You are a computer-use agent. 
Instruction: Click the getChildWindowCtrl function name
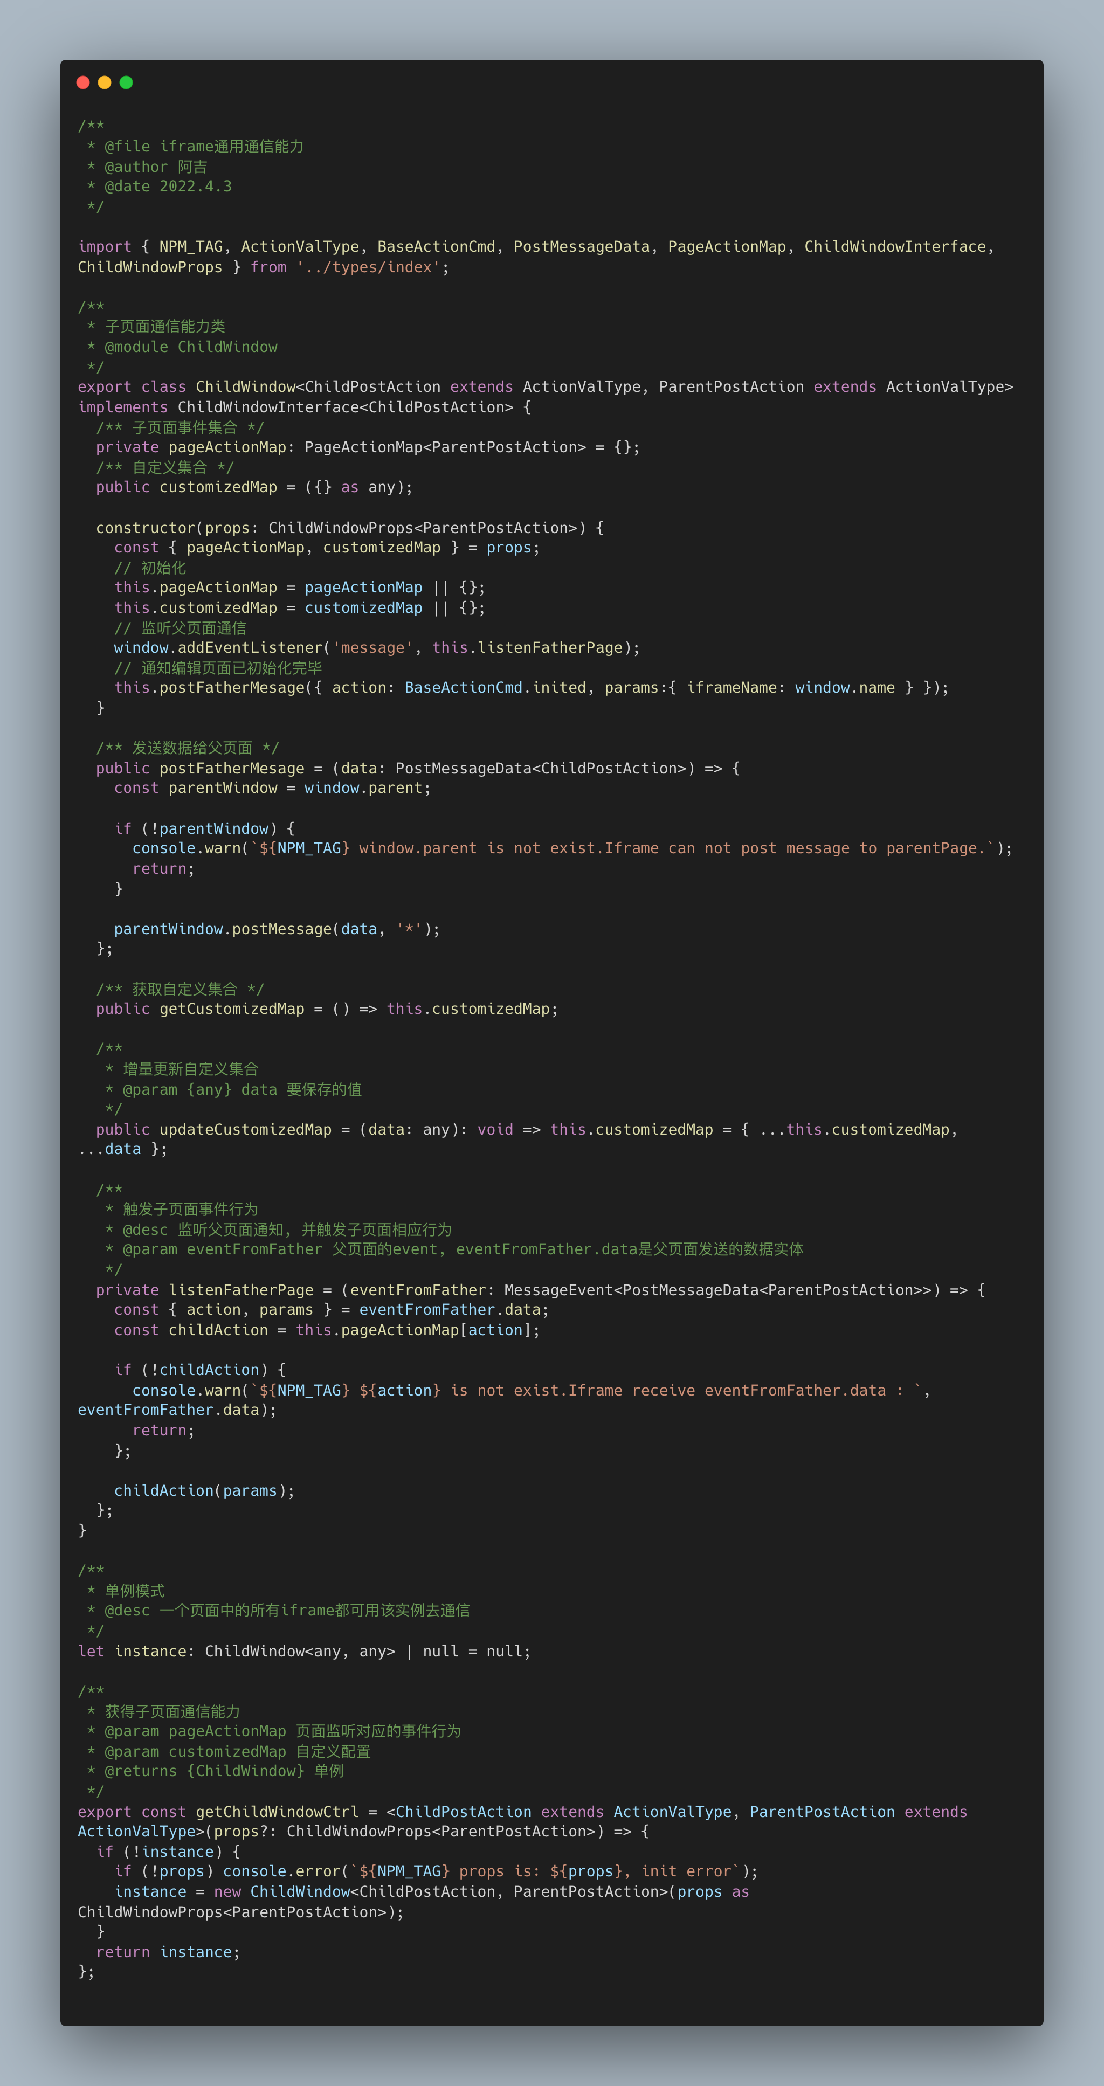(x=277, y=1812)
